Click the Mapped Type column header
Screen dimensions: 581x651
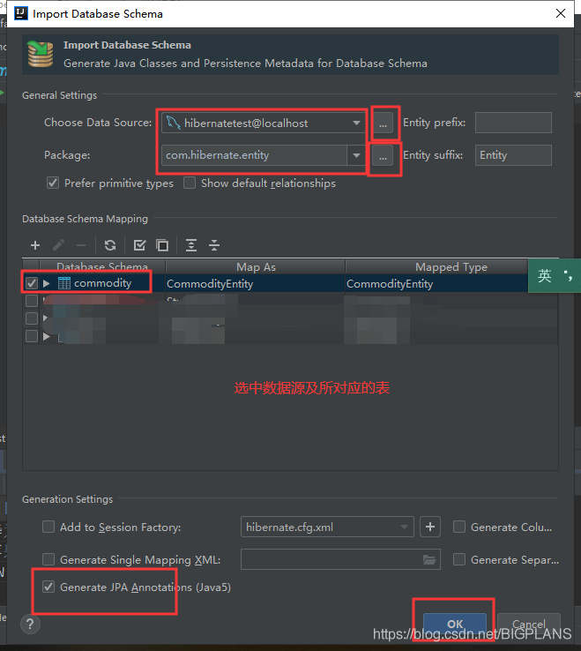pos(451,267)
